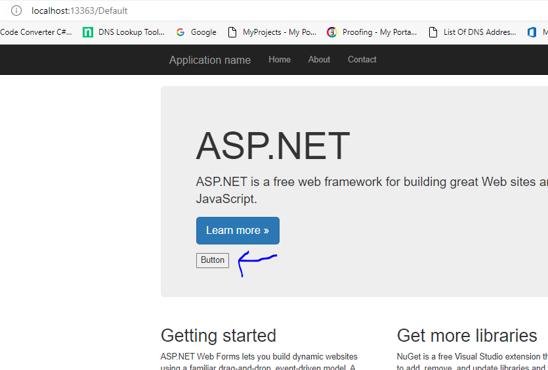Click the MyProjects bookmark page icon

click(232, 32)
